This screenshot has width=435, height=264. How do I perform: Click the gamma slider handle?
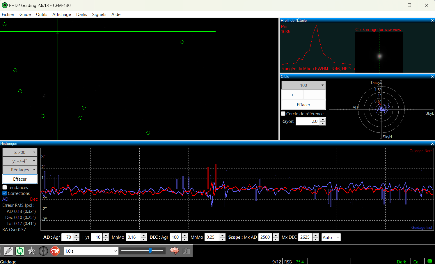tap(150, 251)
